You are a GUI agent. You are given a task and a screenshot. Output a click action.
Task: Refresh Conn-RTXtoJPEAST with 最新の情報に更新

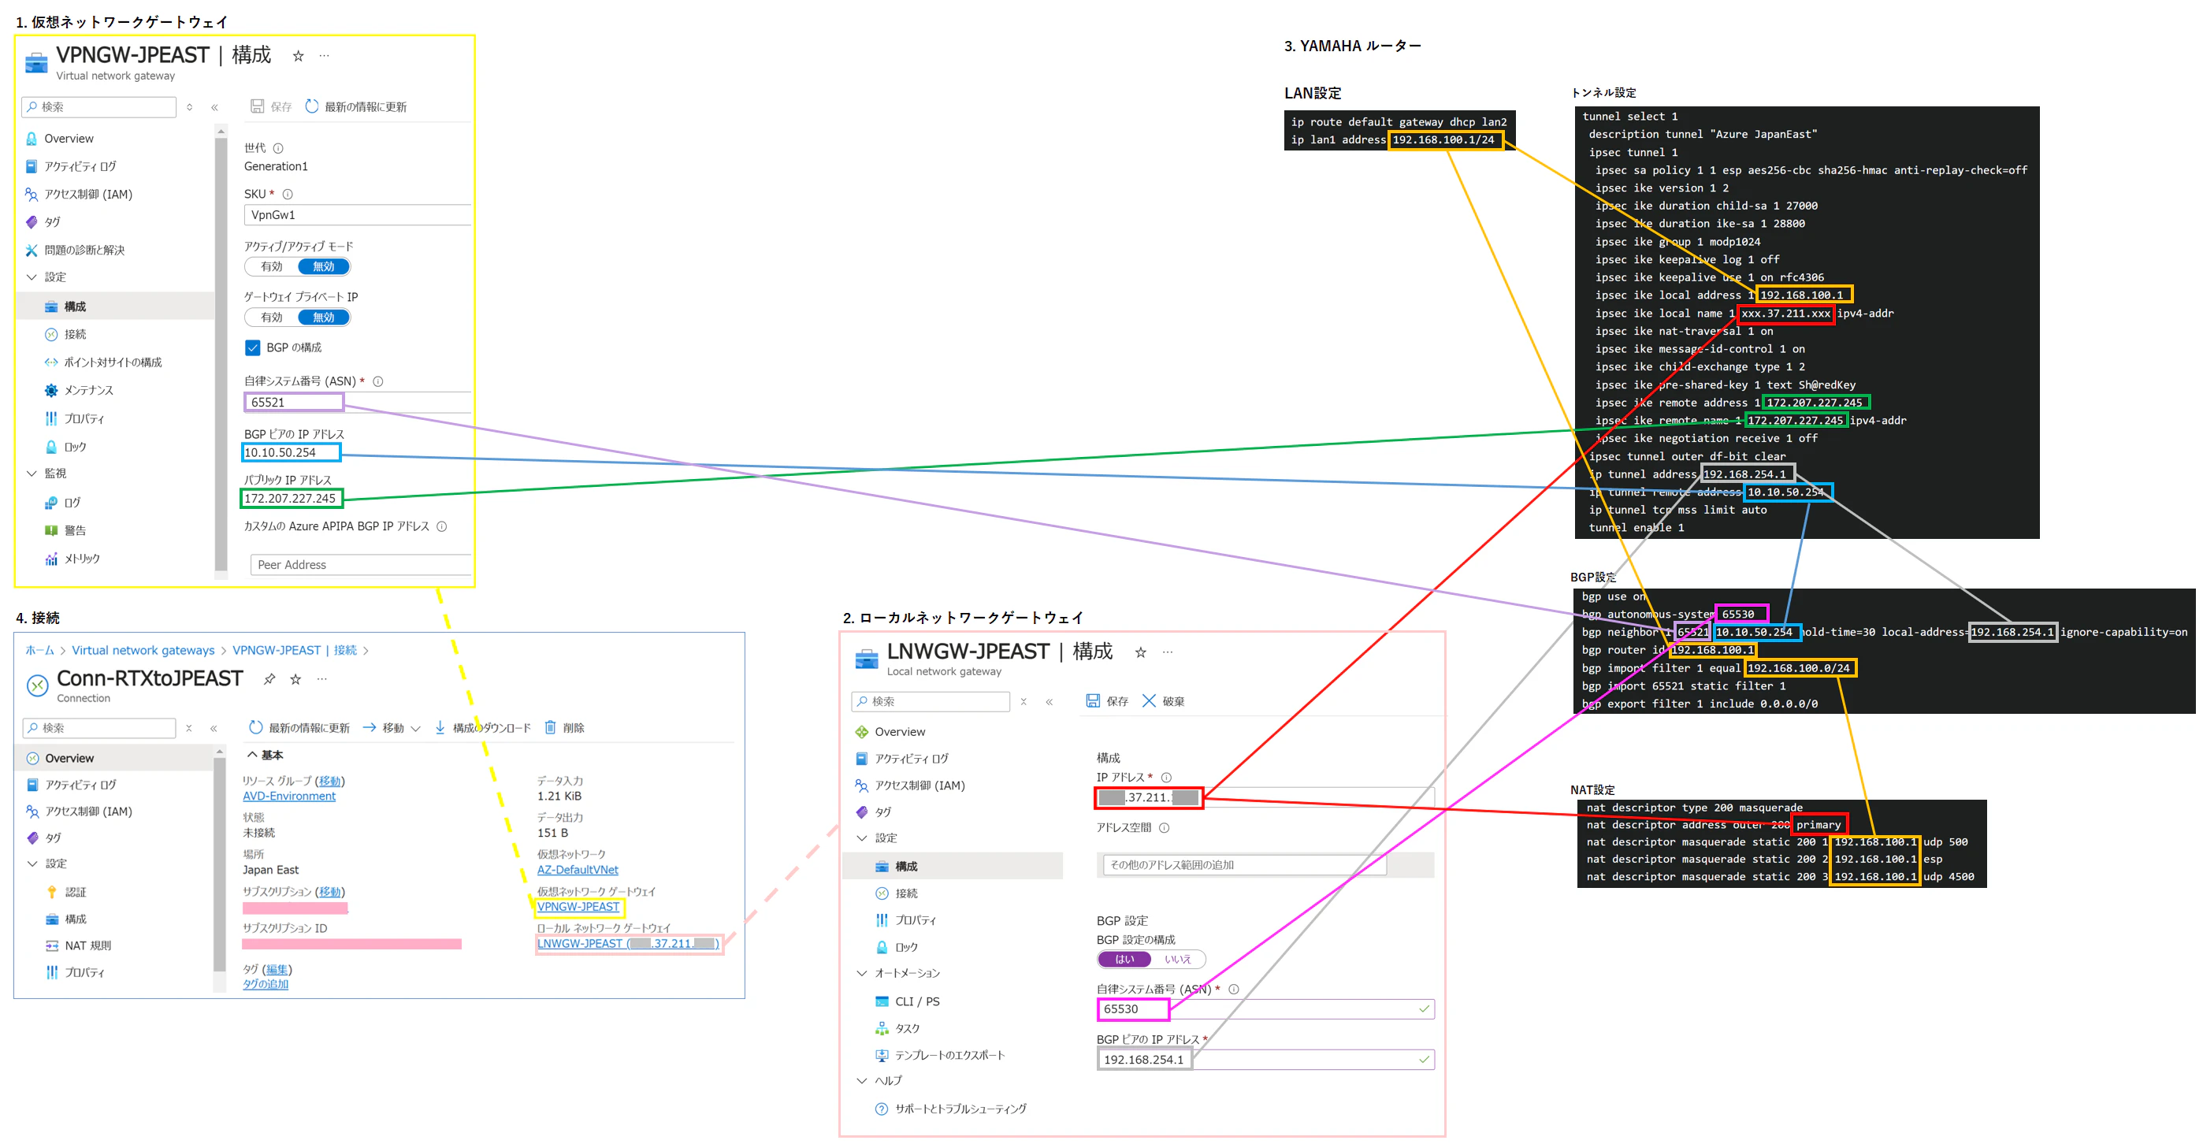click(299, 728)
